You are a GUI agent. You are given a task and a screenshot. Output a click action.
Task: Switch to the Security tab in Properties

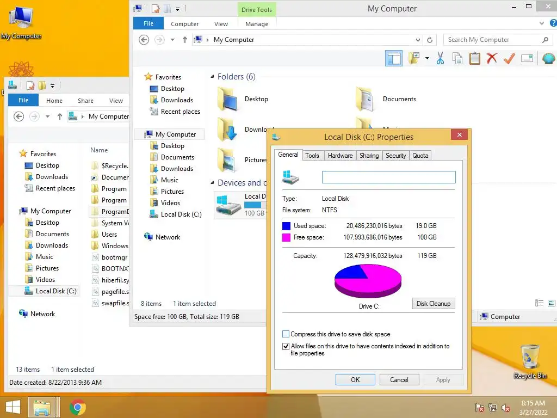tap(396, 156)
